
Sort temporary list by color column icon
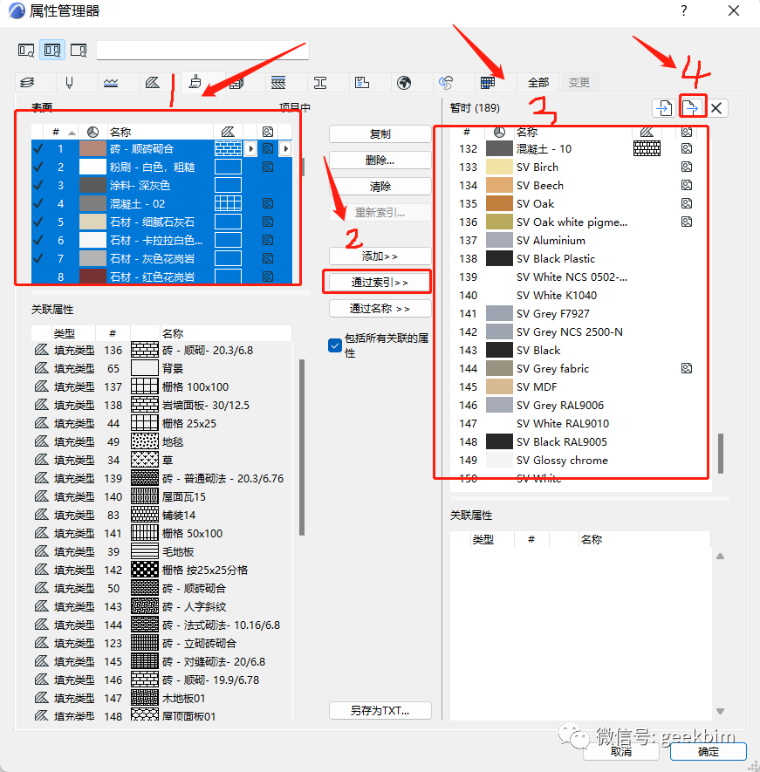tap(499, 132)
